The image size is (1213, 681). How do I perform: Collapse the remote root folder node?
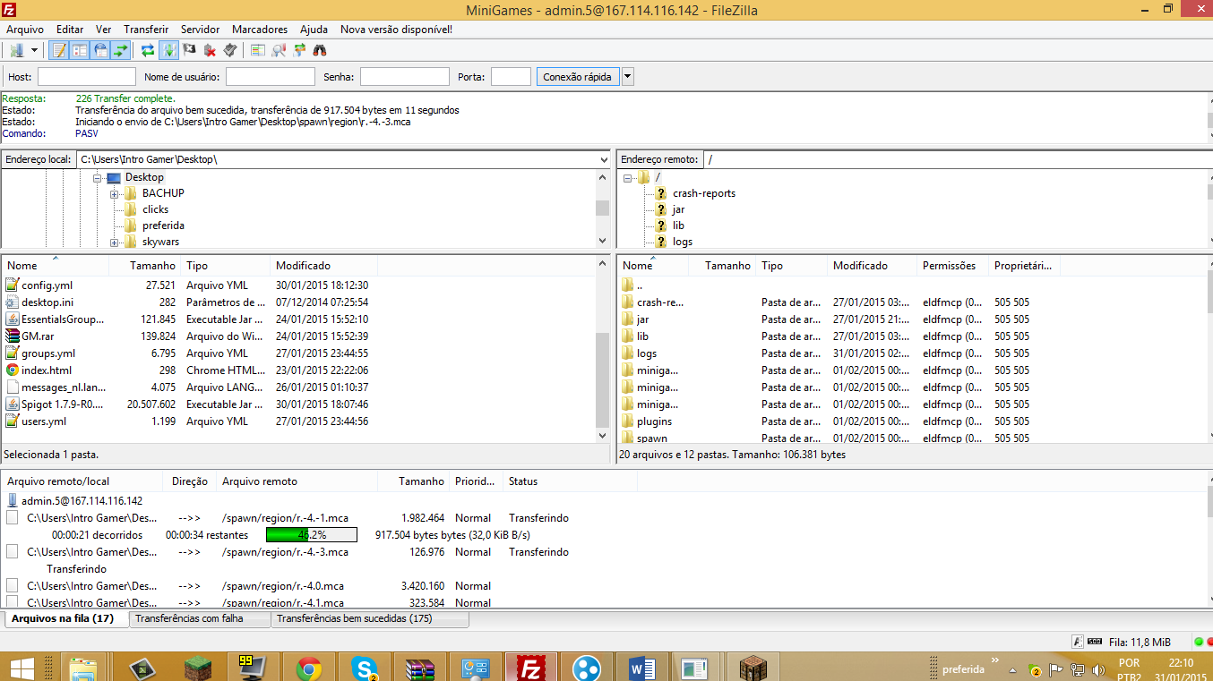tap(628, 178)
